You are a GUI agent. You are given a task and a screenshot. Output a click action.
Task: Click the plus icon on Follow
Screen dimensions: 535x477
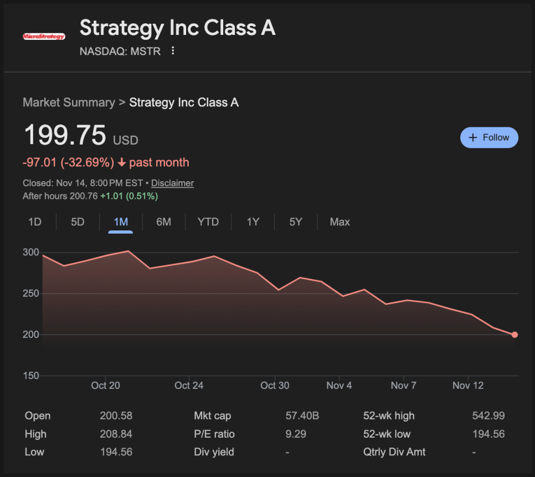click(x=473, y=137)
